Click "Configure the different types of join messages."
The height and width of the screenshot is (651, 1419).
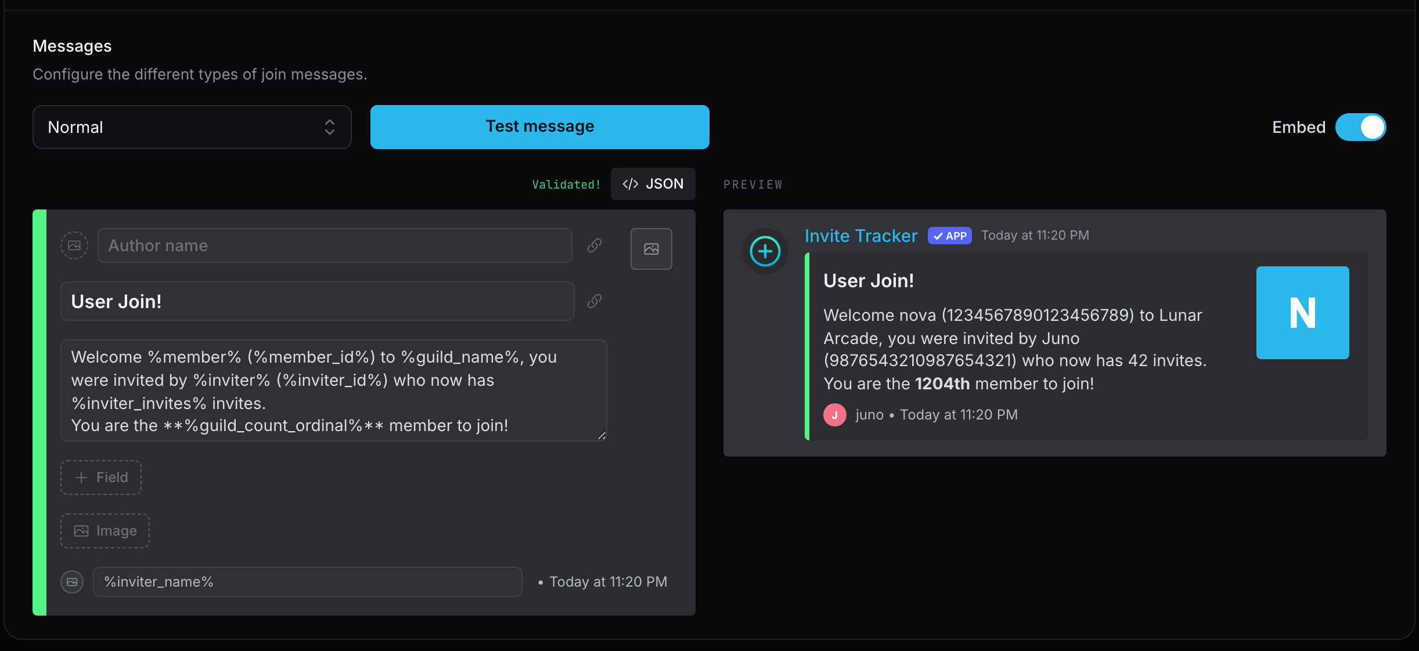click(x=200, y=74)
